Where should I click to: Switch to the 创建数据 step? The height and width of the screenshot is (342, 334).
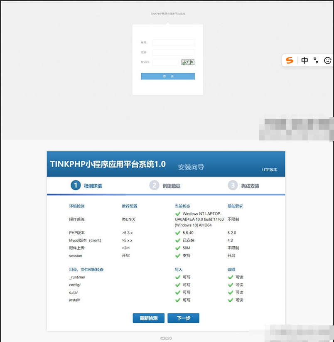(155, 185)
